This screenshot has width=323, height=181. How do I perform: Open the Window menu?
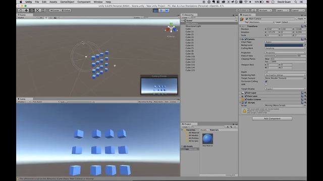(98, 2)
